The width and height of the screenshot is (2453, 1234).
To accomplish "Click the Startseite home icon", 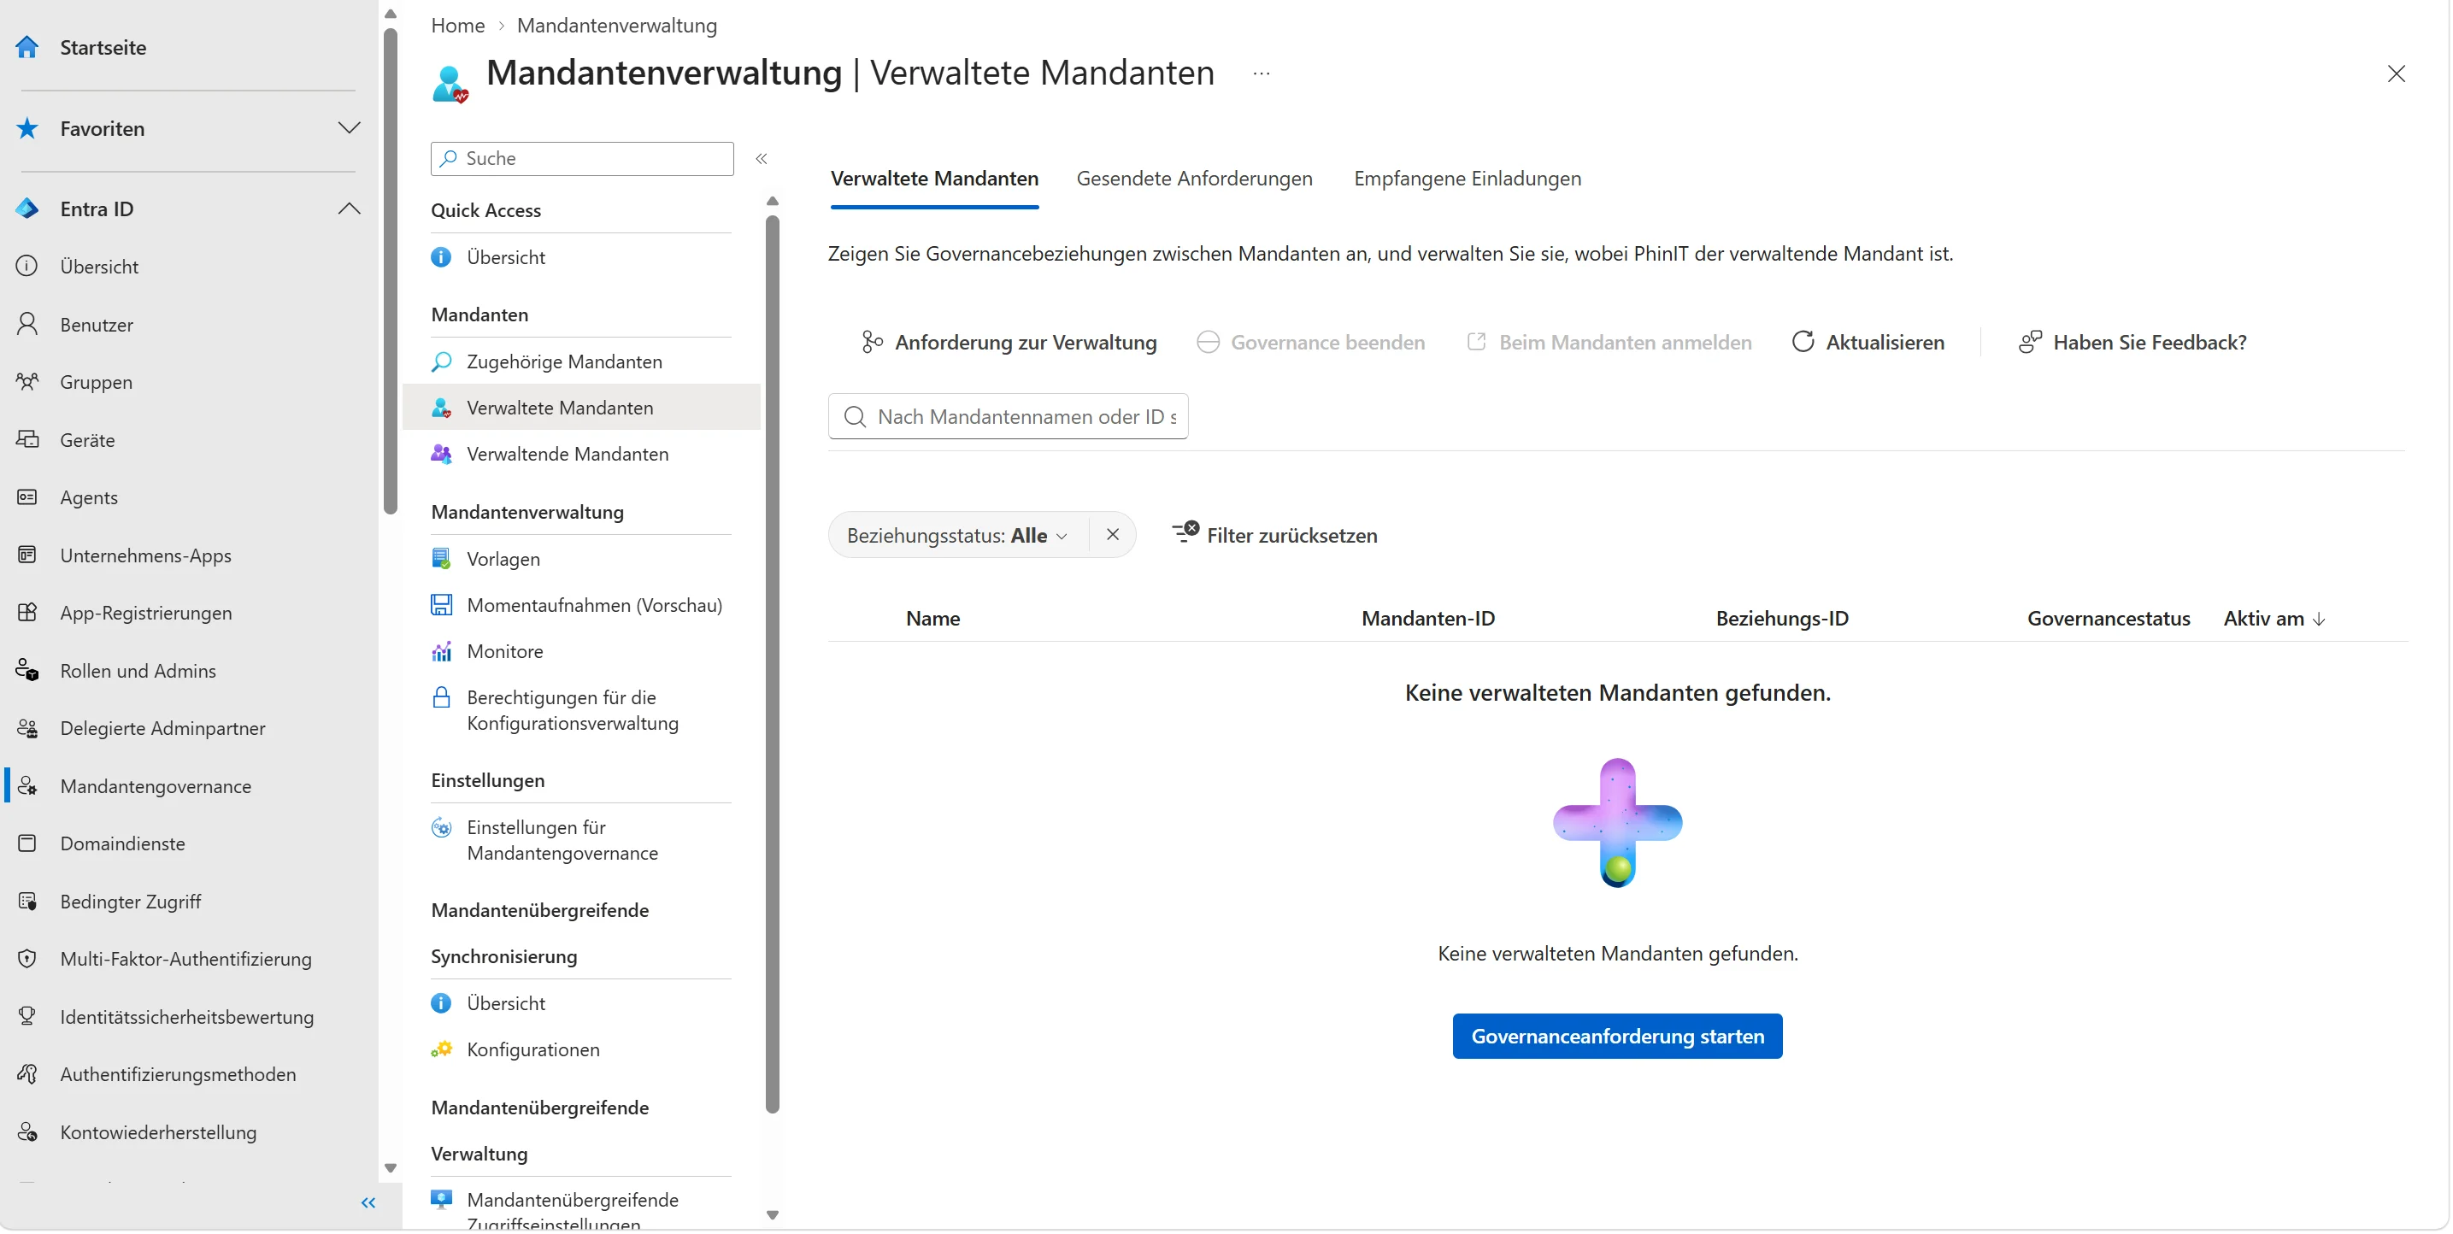I will [27, 47].
